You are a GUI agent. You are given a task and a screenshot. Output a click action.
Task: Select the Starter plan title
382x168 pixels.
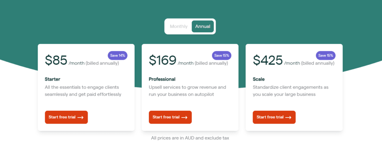click(x=52, y=79)
